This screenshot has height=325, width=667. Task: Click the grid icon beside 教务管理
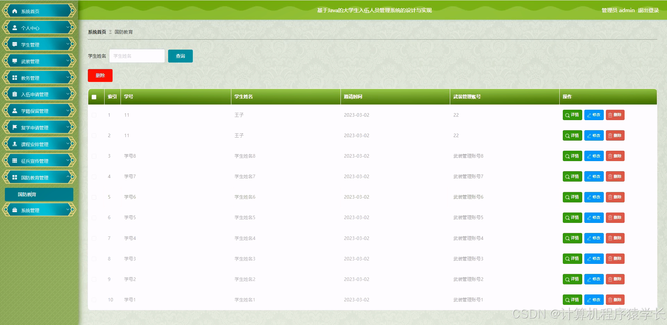tap(15, 78)
